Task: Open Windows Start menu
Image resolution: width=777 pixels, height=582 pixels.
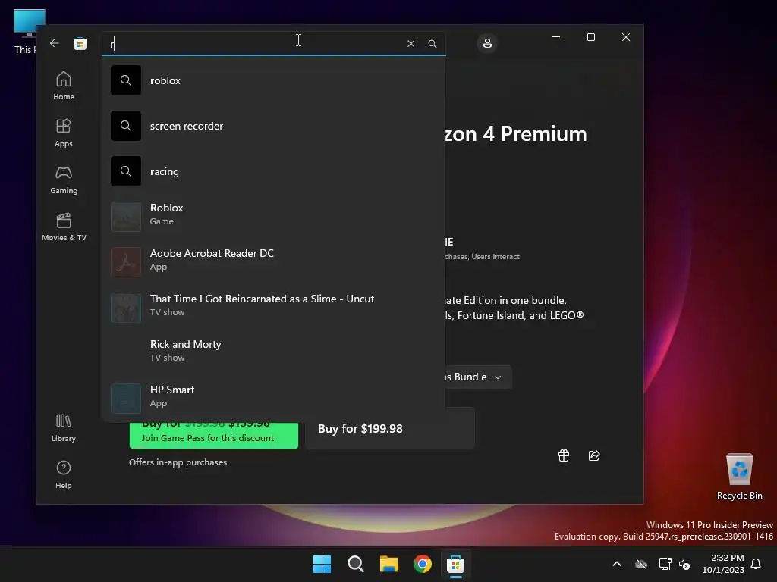Action: pos(322,564)
